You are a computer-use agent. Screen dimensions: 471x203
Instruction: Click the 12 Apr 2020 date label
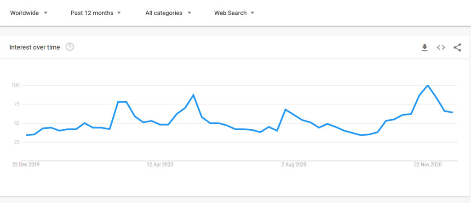point(160,164)
